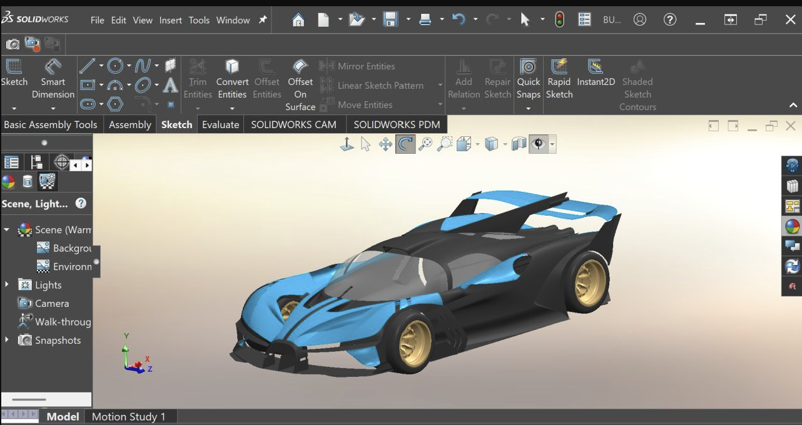Open the FeatureManager design tree tab
The image size is (802, 425).
(11, 162)
